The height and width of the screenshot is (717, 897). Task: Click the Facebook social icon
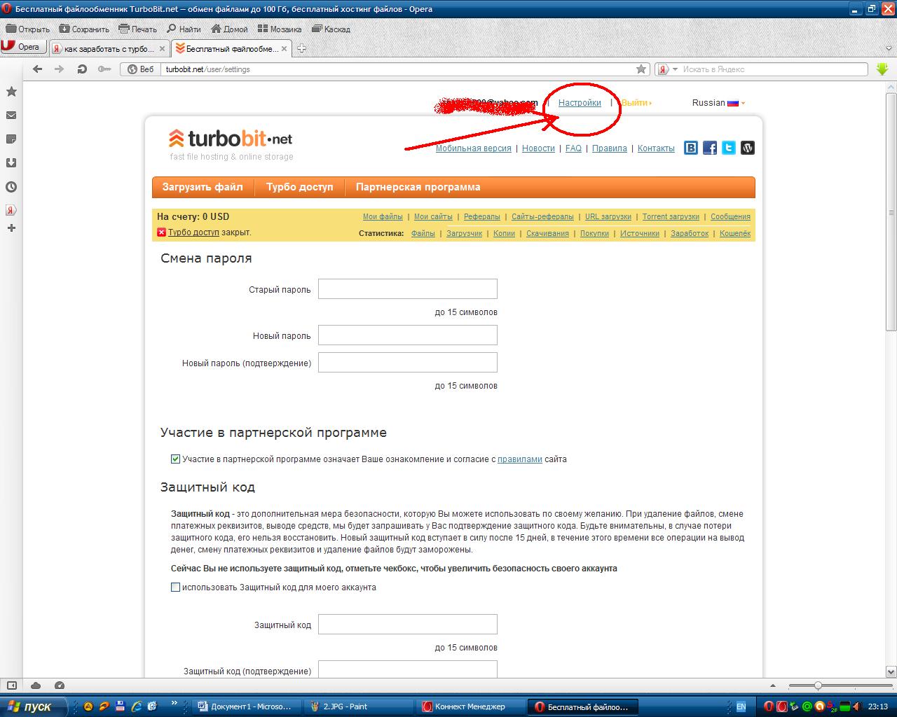[x=710, y=148]
